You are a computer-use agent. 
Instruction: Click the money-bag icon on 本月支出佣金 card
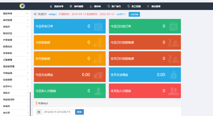click(x=174, y=75)
